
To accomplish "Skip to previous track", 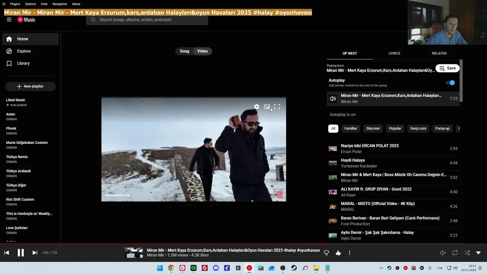I will coord(6,253).
